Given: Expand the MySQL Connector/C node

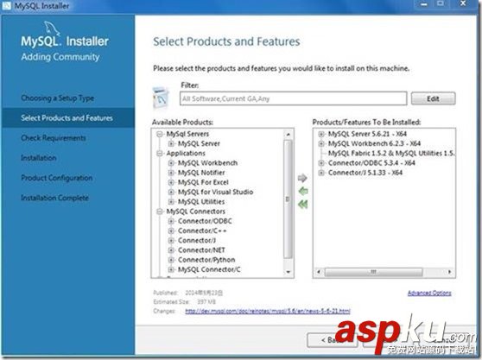Looking at the screenshot, I should [171, 269].
